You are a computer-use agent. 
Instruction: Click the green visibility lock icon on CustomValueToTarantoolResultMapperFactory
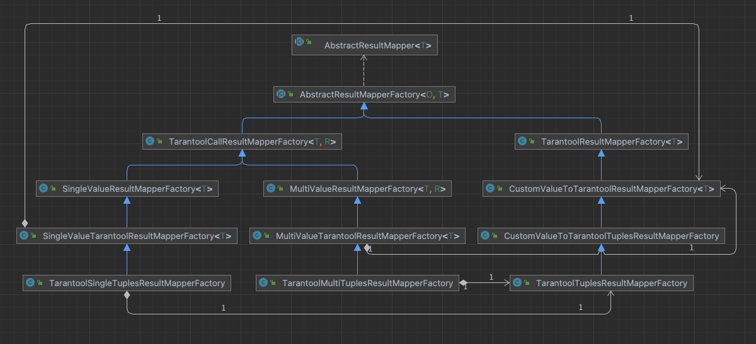[x=500, y=189]
